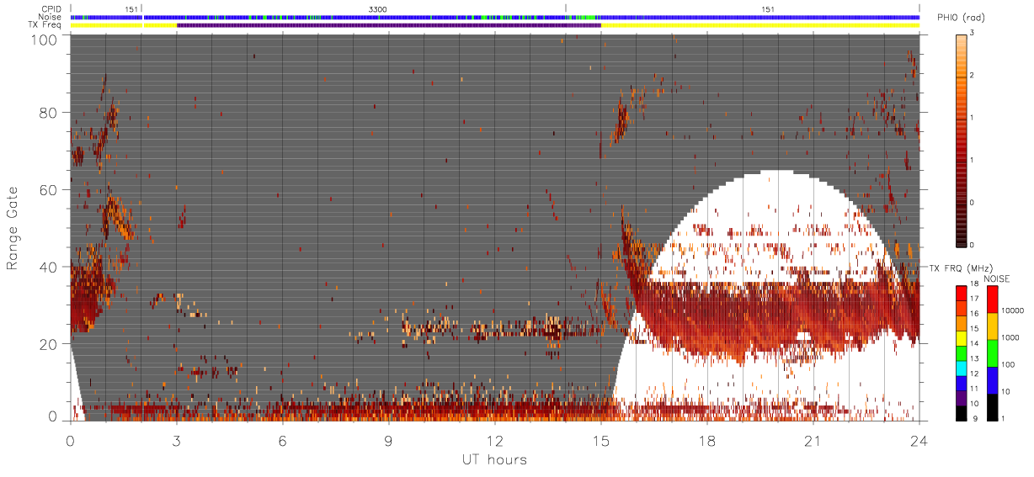Click the NOISE legend title
Screen dimensions: 1034x477
coord(998,278)
